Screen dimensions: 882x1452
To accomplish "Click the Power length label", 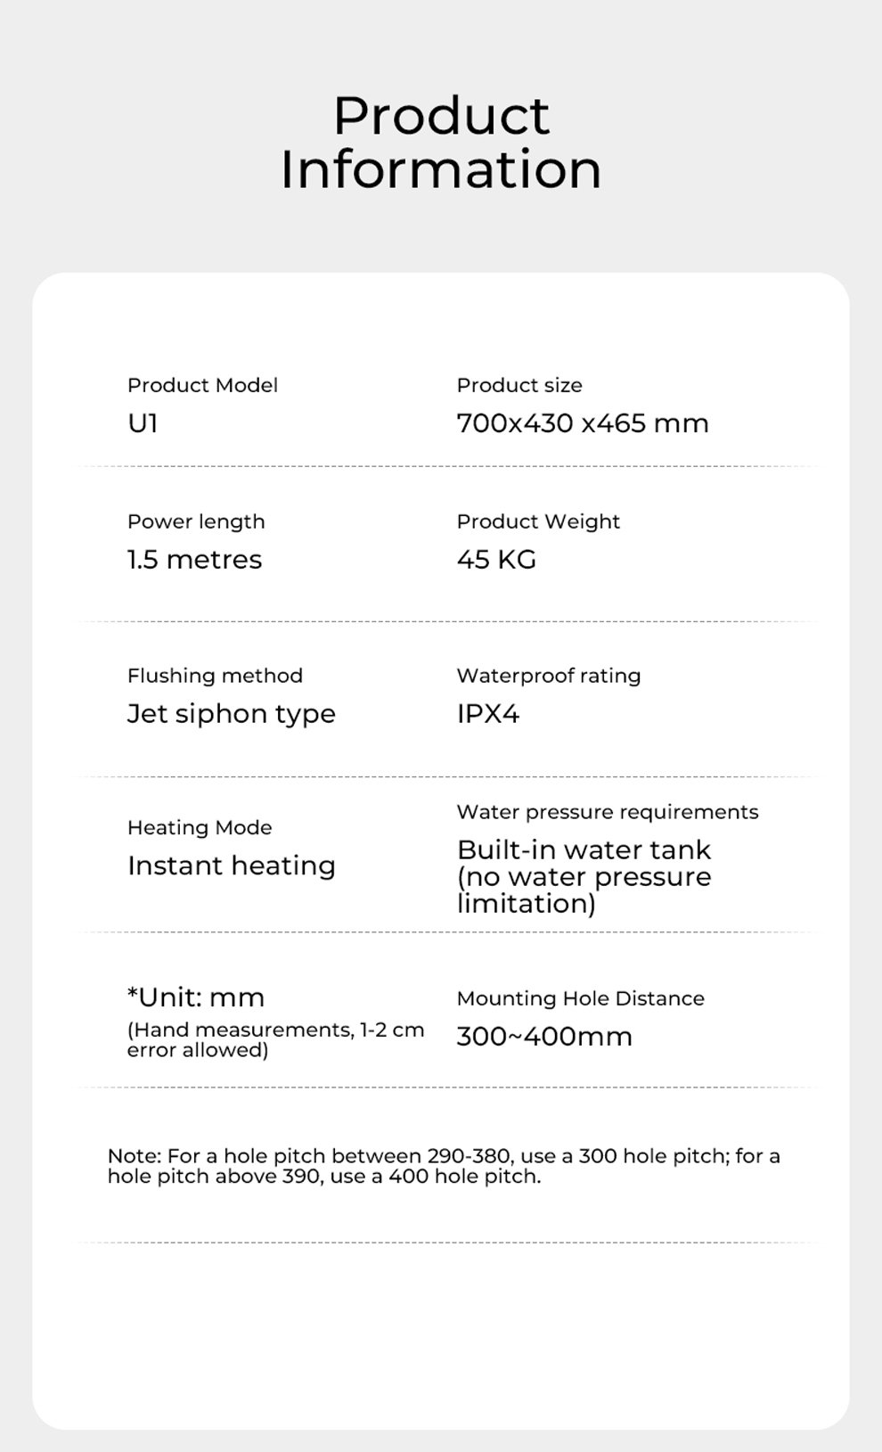I will (196, 521).
